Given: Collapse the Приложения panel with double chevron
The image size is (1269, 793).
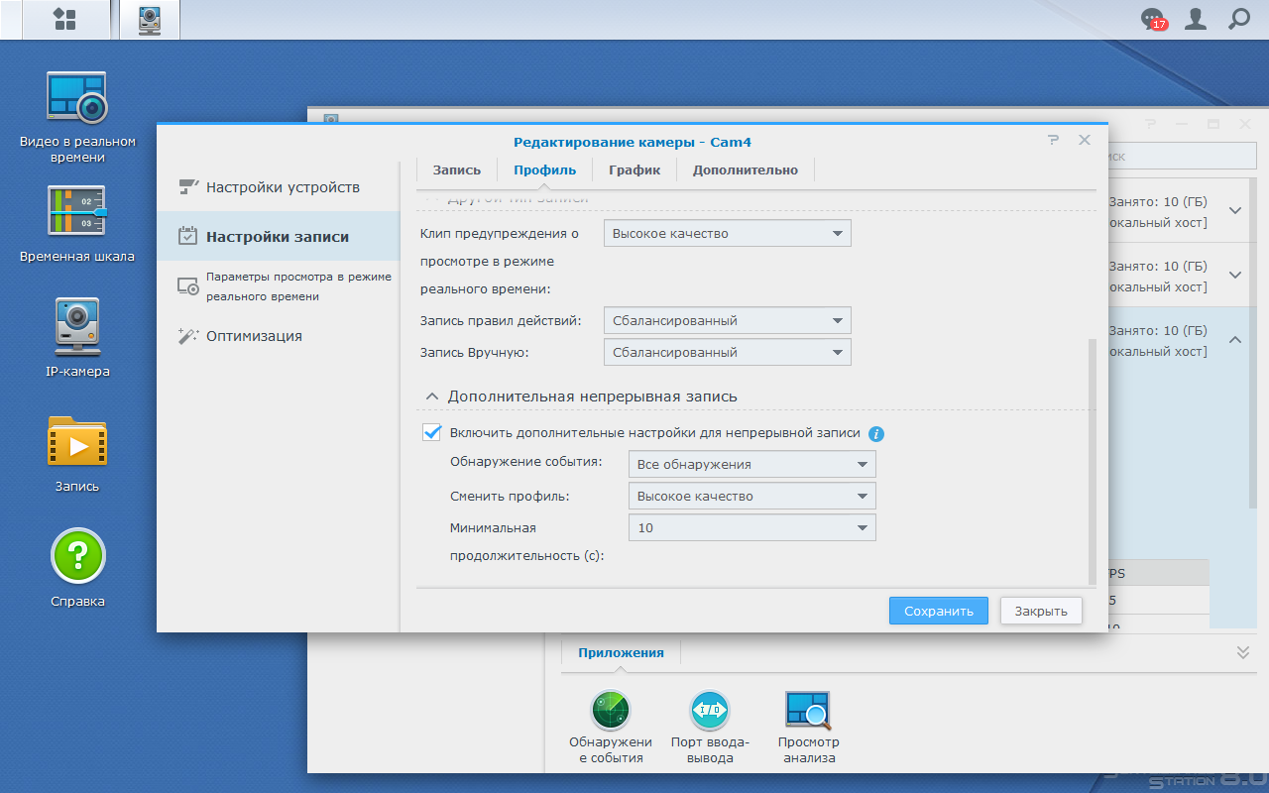Looking at the screenshot, I should 1242,652.
